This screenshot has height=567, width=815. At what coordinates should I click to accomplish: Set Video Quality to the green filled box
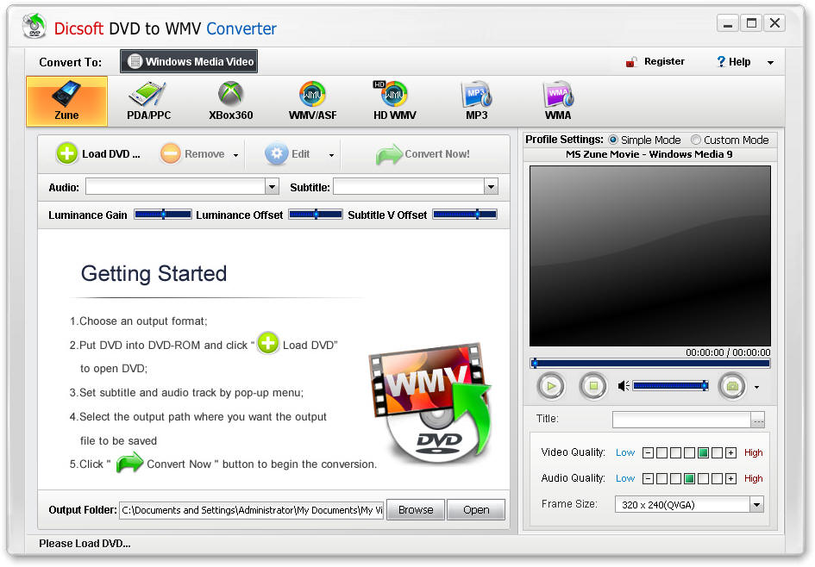tap(703, 452)
